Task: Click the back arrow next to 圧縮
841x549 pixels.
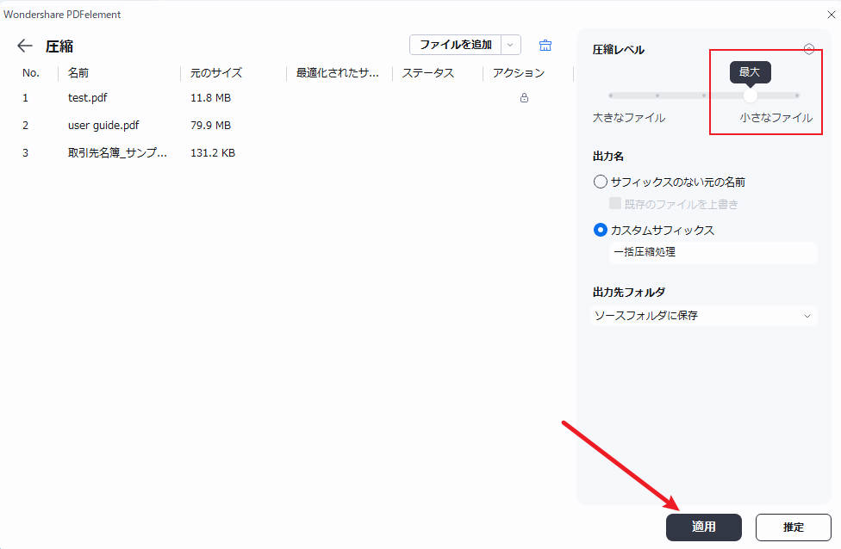Action: click(23, 46)
